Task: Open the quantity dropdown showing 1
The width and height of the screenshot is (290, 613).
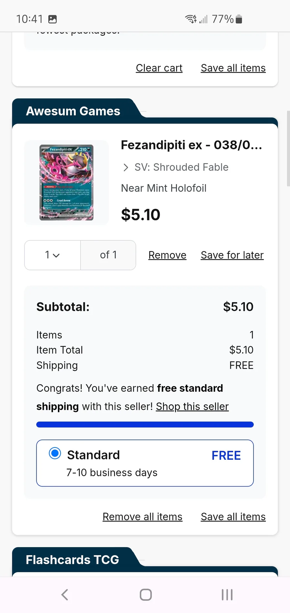Action: 53,255
